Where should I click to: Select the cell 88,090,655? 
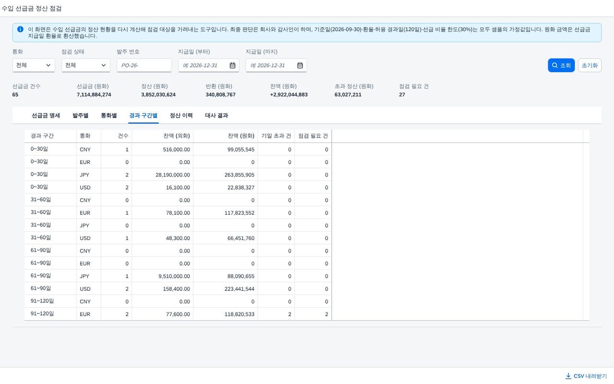click(x=225, y=276)
